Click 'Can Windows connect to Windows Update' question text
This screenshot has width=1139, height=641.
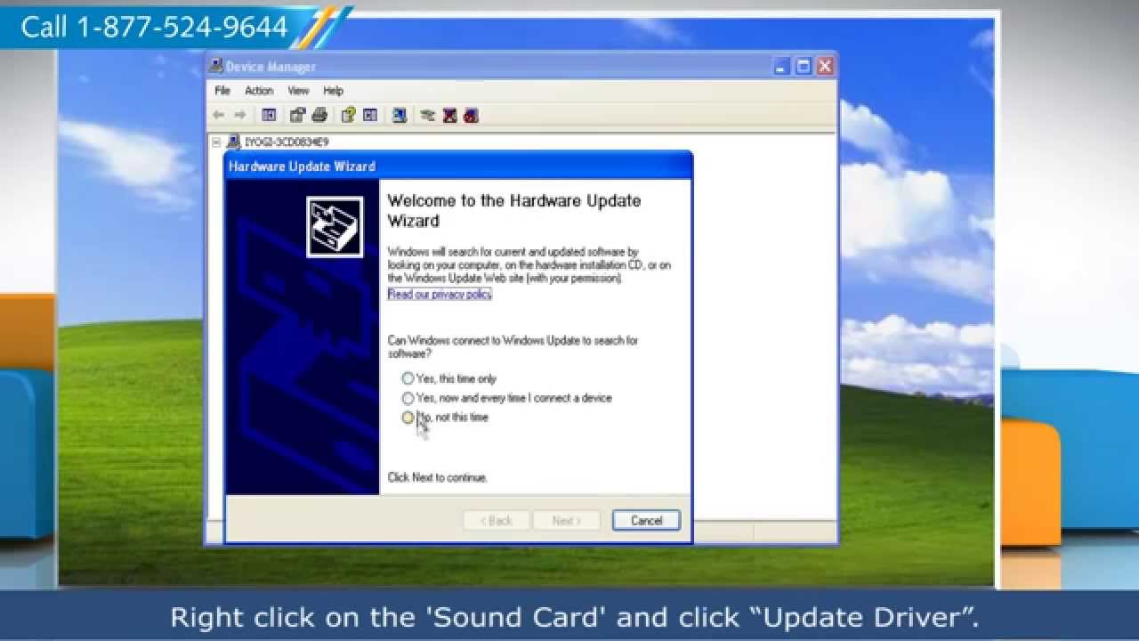coord(513,347)
